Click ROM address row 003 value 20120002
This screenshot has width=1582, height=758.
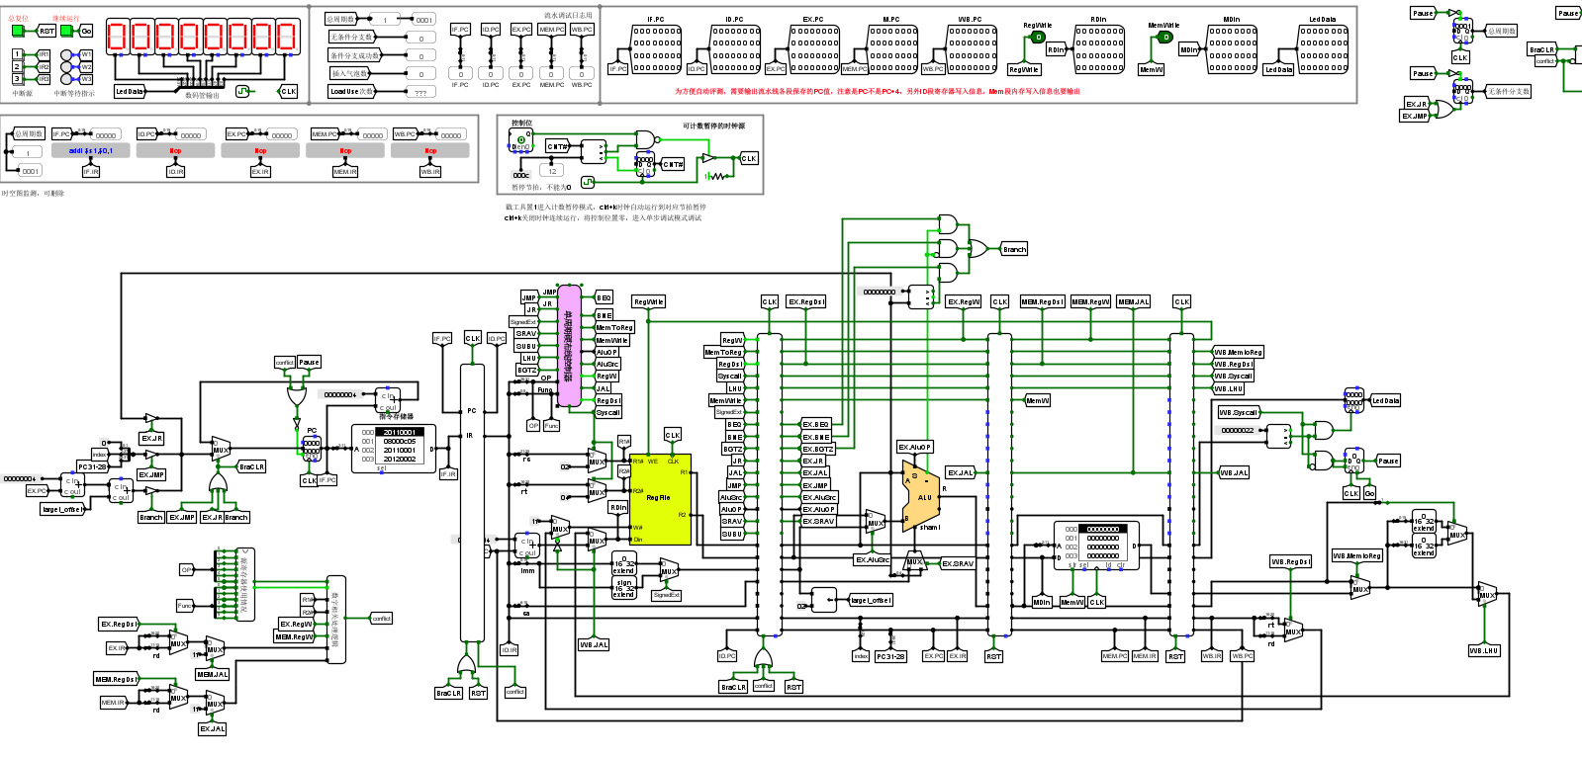(400, 459)
